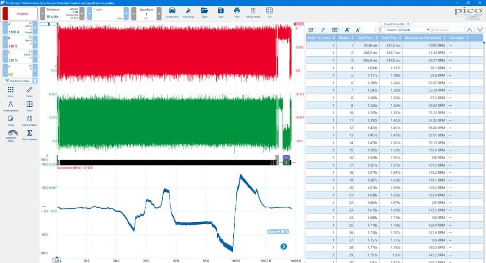Open Quadrature (Beta) decoder settings
This screenshot has height=263, width=486.
[18, 81]
